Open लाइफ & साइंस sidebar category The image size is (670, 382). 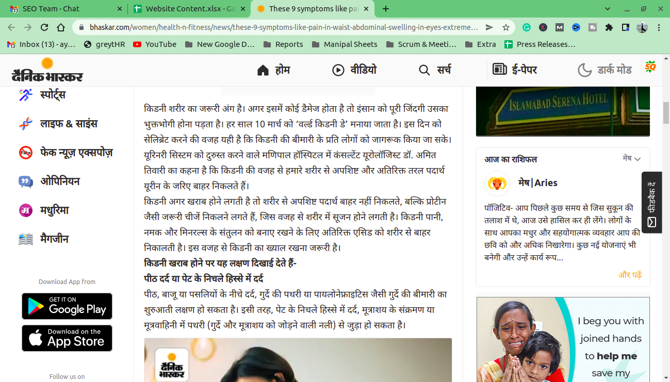coord(57,124)
